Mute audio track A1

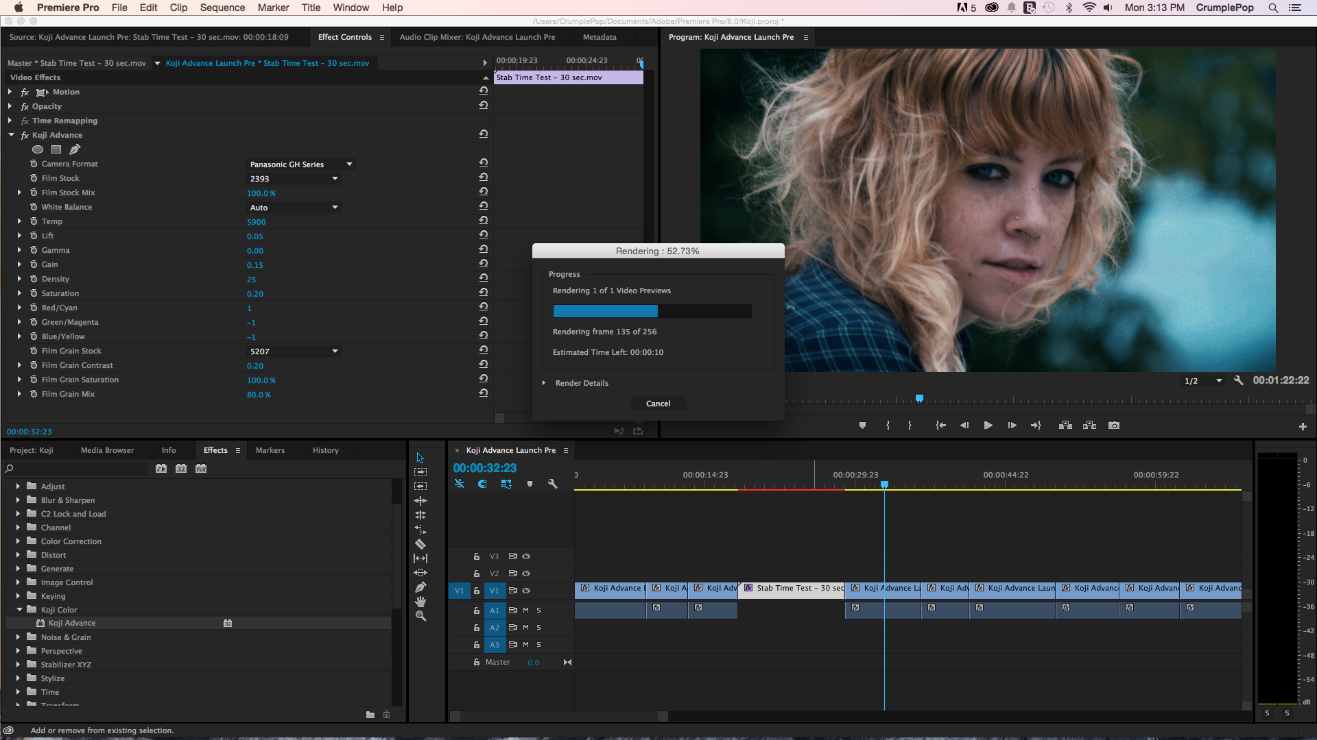(x=526, y=610)
